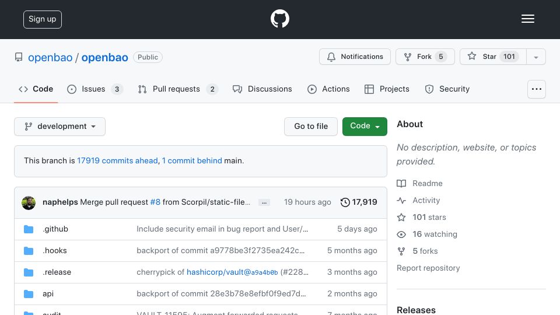
Task: Open the development branch dropdown
Action: 60,127
